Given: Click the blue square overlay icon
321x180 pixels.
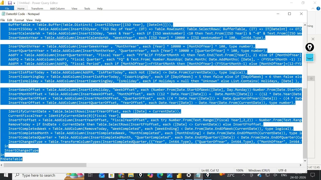Looking at the screenshot, I should pyautogui.click(x=310, y=57).
